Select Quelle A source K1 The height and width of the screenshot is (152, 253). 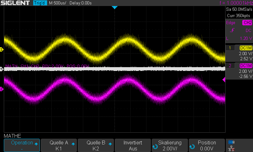click(59, 145)
